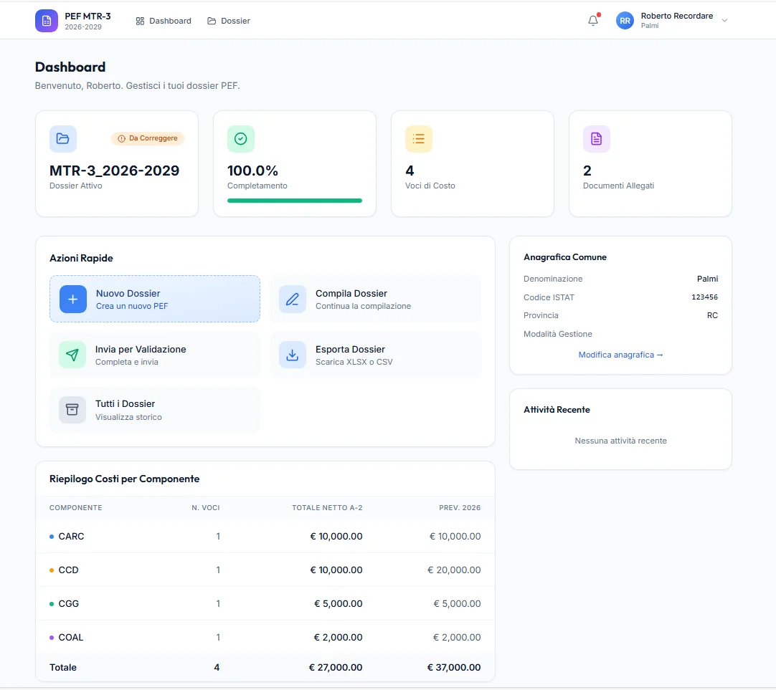Go to Dashboard in the top navigation
Image resolution: width=776 pixels, height=690 pixels.
click(164, 21)
